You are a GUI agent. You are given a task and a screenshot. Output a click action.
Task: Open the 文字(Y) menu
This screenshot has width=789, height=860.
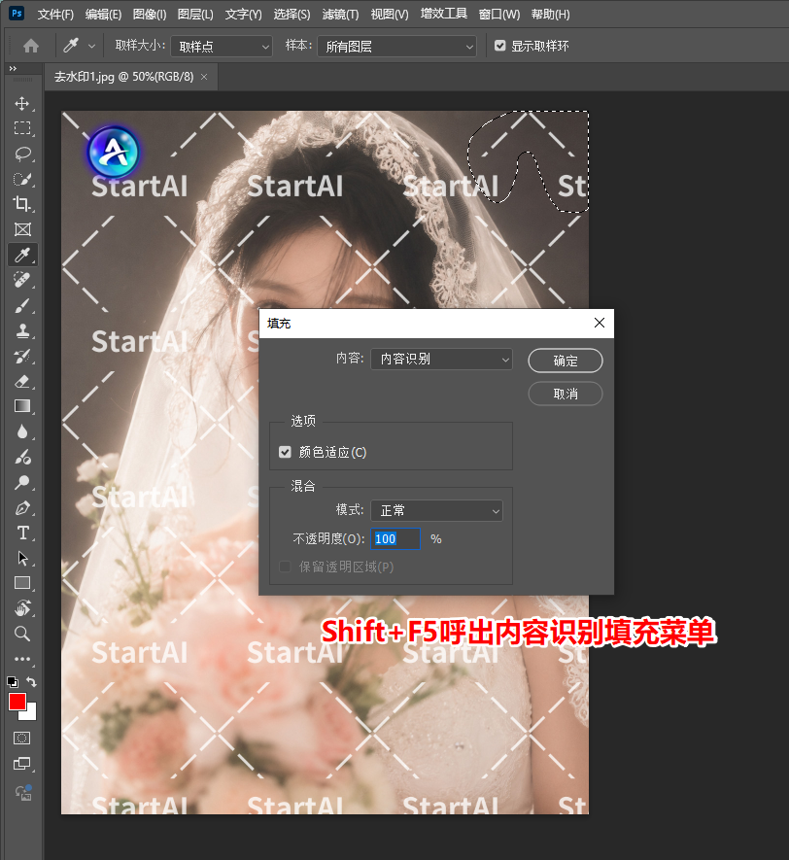[244, 15]
